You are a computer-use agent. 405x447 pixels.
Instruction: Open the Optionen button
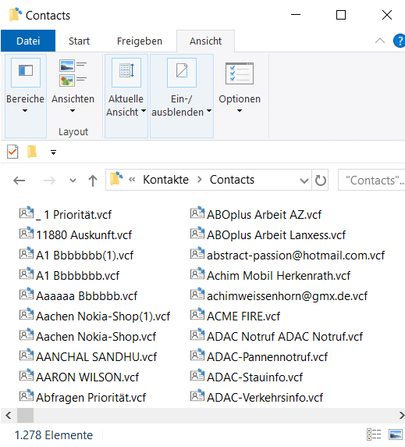(240, 88)
